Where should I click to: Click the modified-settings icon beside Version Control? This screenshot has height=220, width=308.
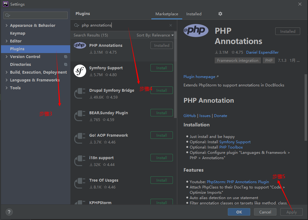pos(65,56)
